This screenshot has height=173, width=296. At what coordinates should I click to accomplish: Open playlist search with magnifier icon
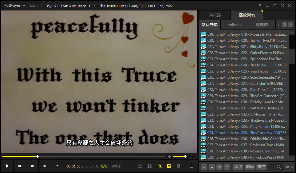pos(278,167)
